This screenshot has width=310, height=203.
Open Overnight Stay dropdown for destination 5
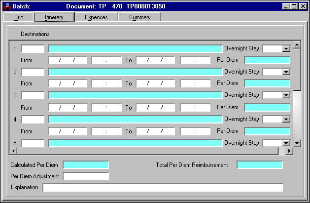(x=286, y=143)
